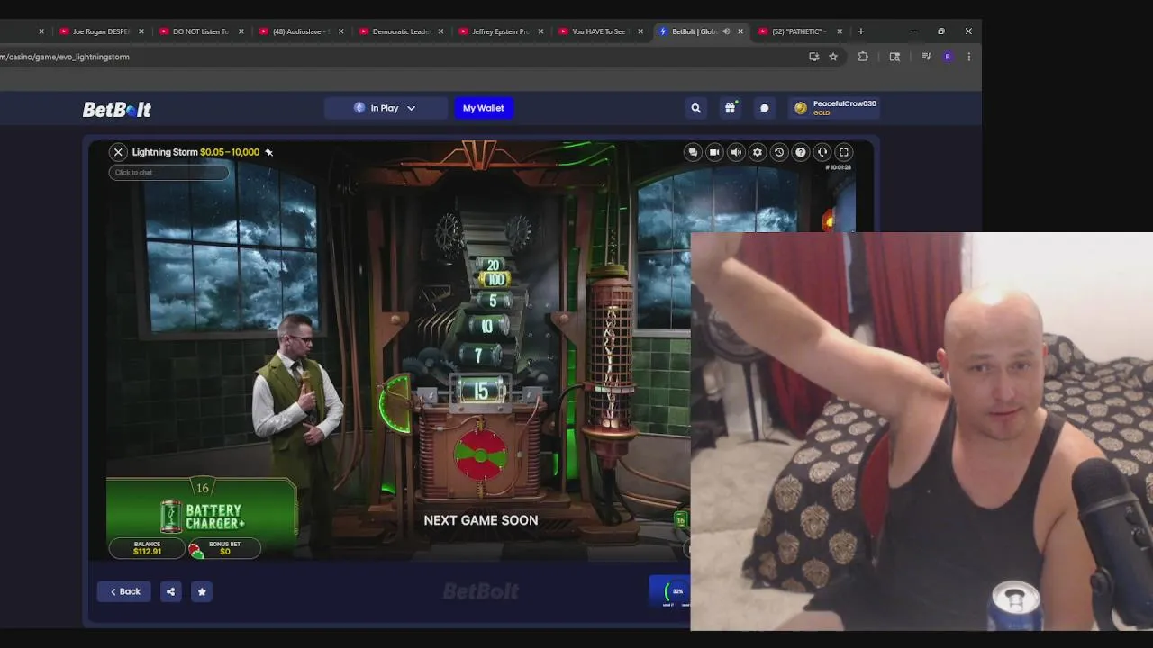Go back using the Back button

(124, 591)
